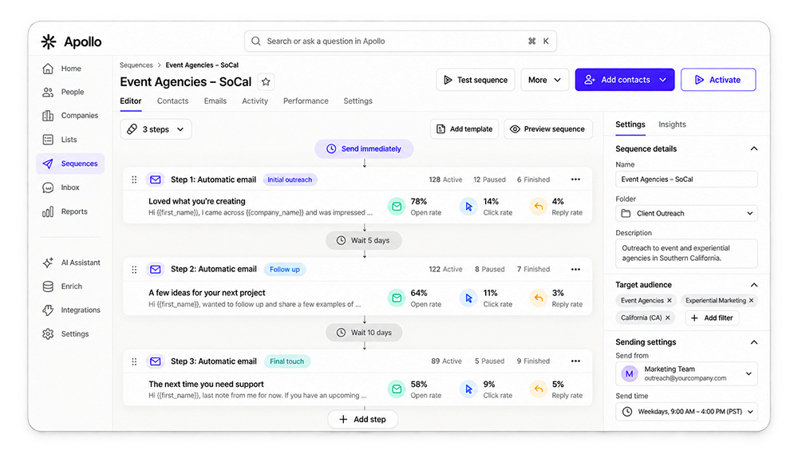798x450 pixels.
Task: Collapse the Sending settings section
Action: click(x=754, y=342)
